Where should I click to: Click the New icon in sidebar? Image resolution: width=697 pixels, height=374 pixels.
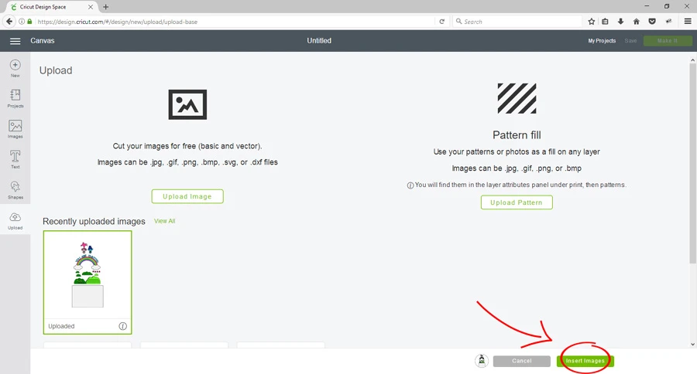[x=15, y=68]
